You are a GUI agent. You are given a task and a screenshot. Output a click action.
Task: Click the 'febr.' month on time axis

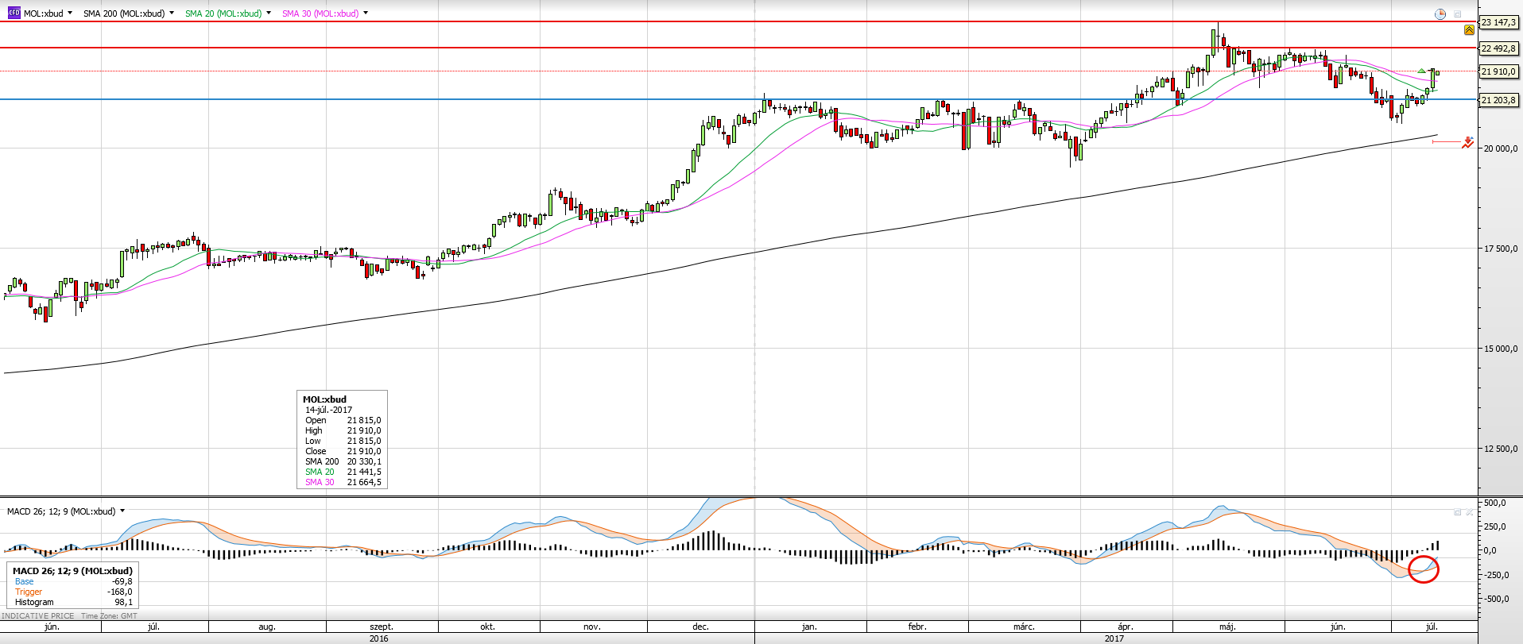pos(917,627)
